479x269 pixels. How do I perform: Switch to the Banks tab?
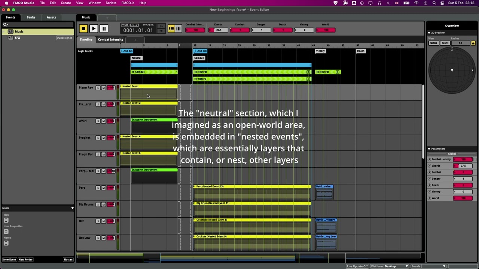[x=31, y=18]
